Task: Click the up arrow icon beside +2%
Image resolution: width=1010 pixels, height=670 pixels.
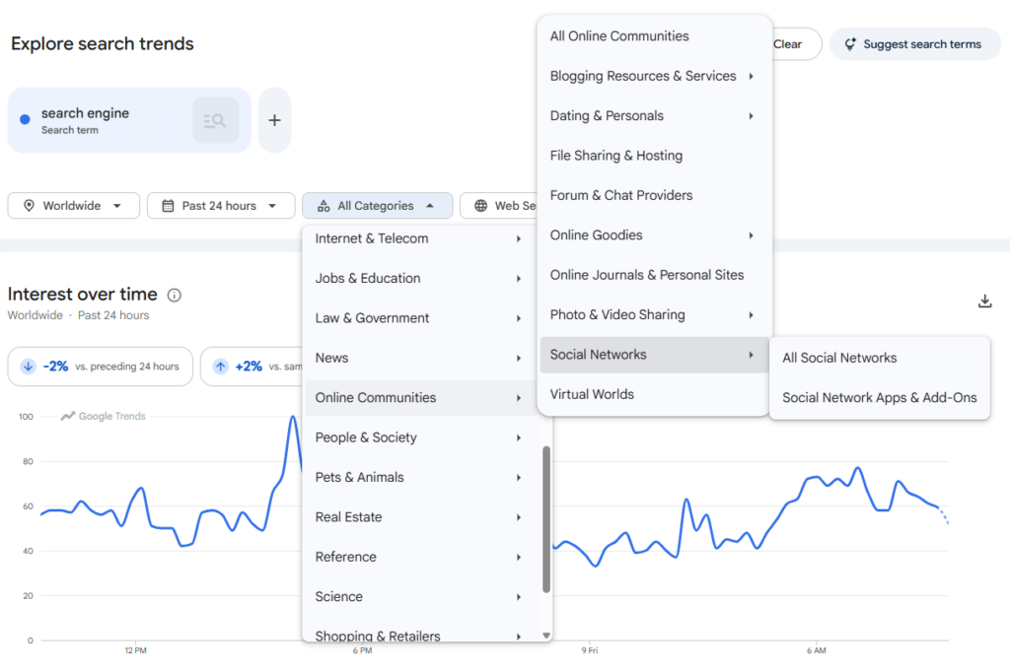Action: 220,367
